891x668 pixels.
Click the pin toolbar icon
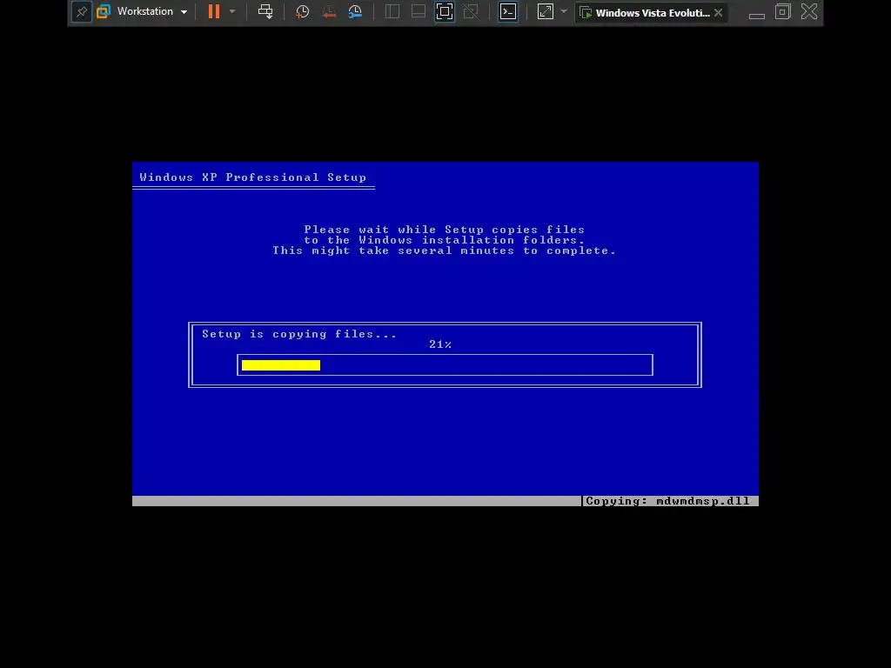pos(82,11)
